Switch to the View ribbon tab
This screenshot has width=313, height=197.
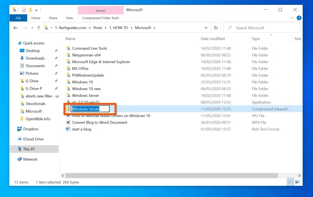point(69,18)
